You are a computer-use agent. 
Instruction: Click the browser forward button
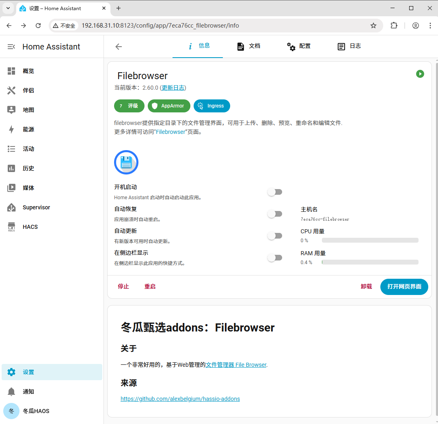(x=24, y=26)
